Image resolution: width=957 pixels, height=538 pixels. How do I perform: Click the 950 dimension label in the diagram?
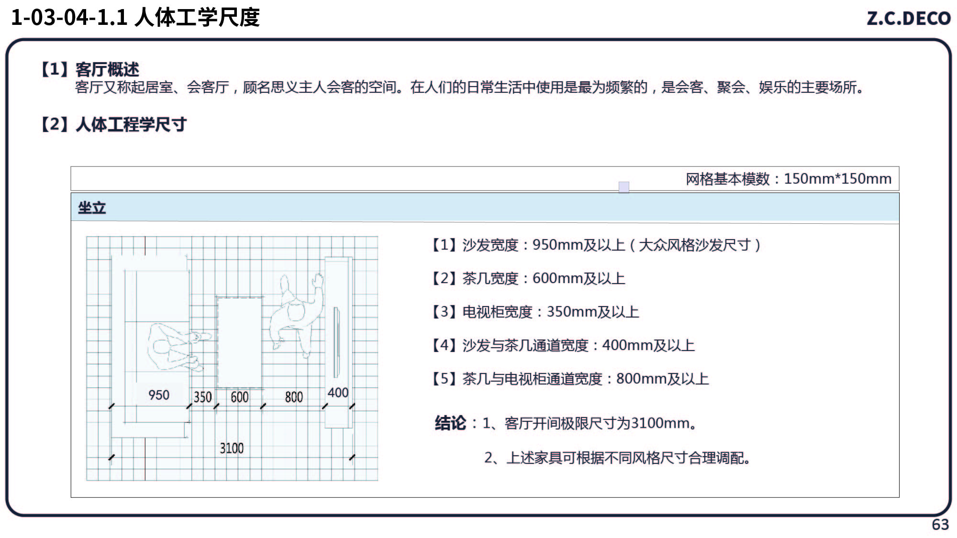pos(159,395)
